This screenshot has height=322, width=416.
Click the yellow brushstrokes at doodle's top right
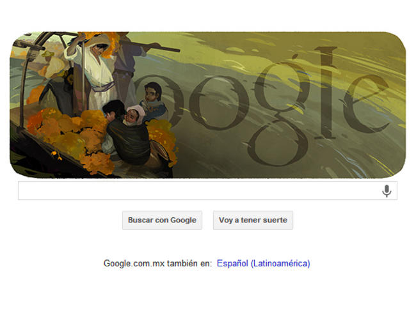click(x=366, y=53)
